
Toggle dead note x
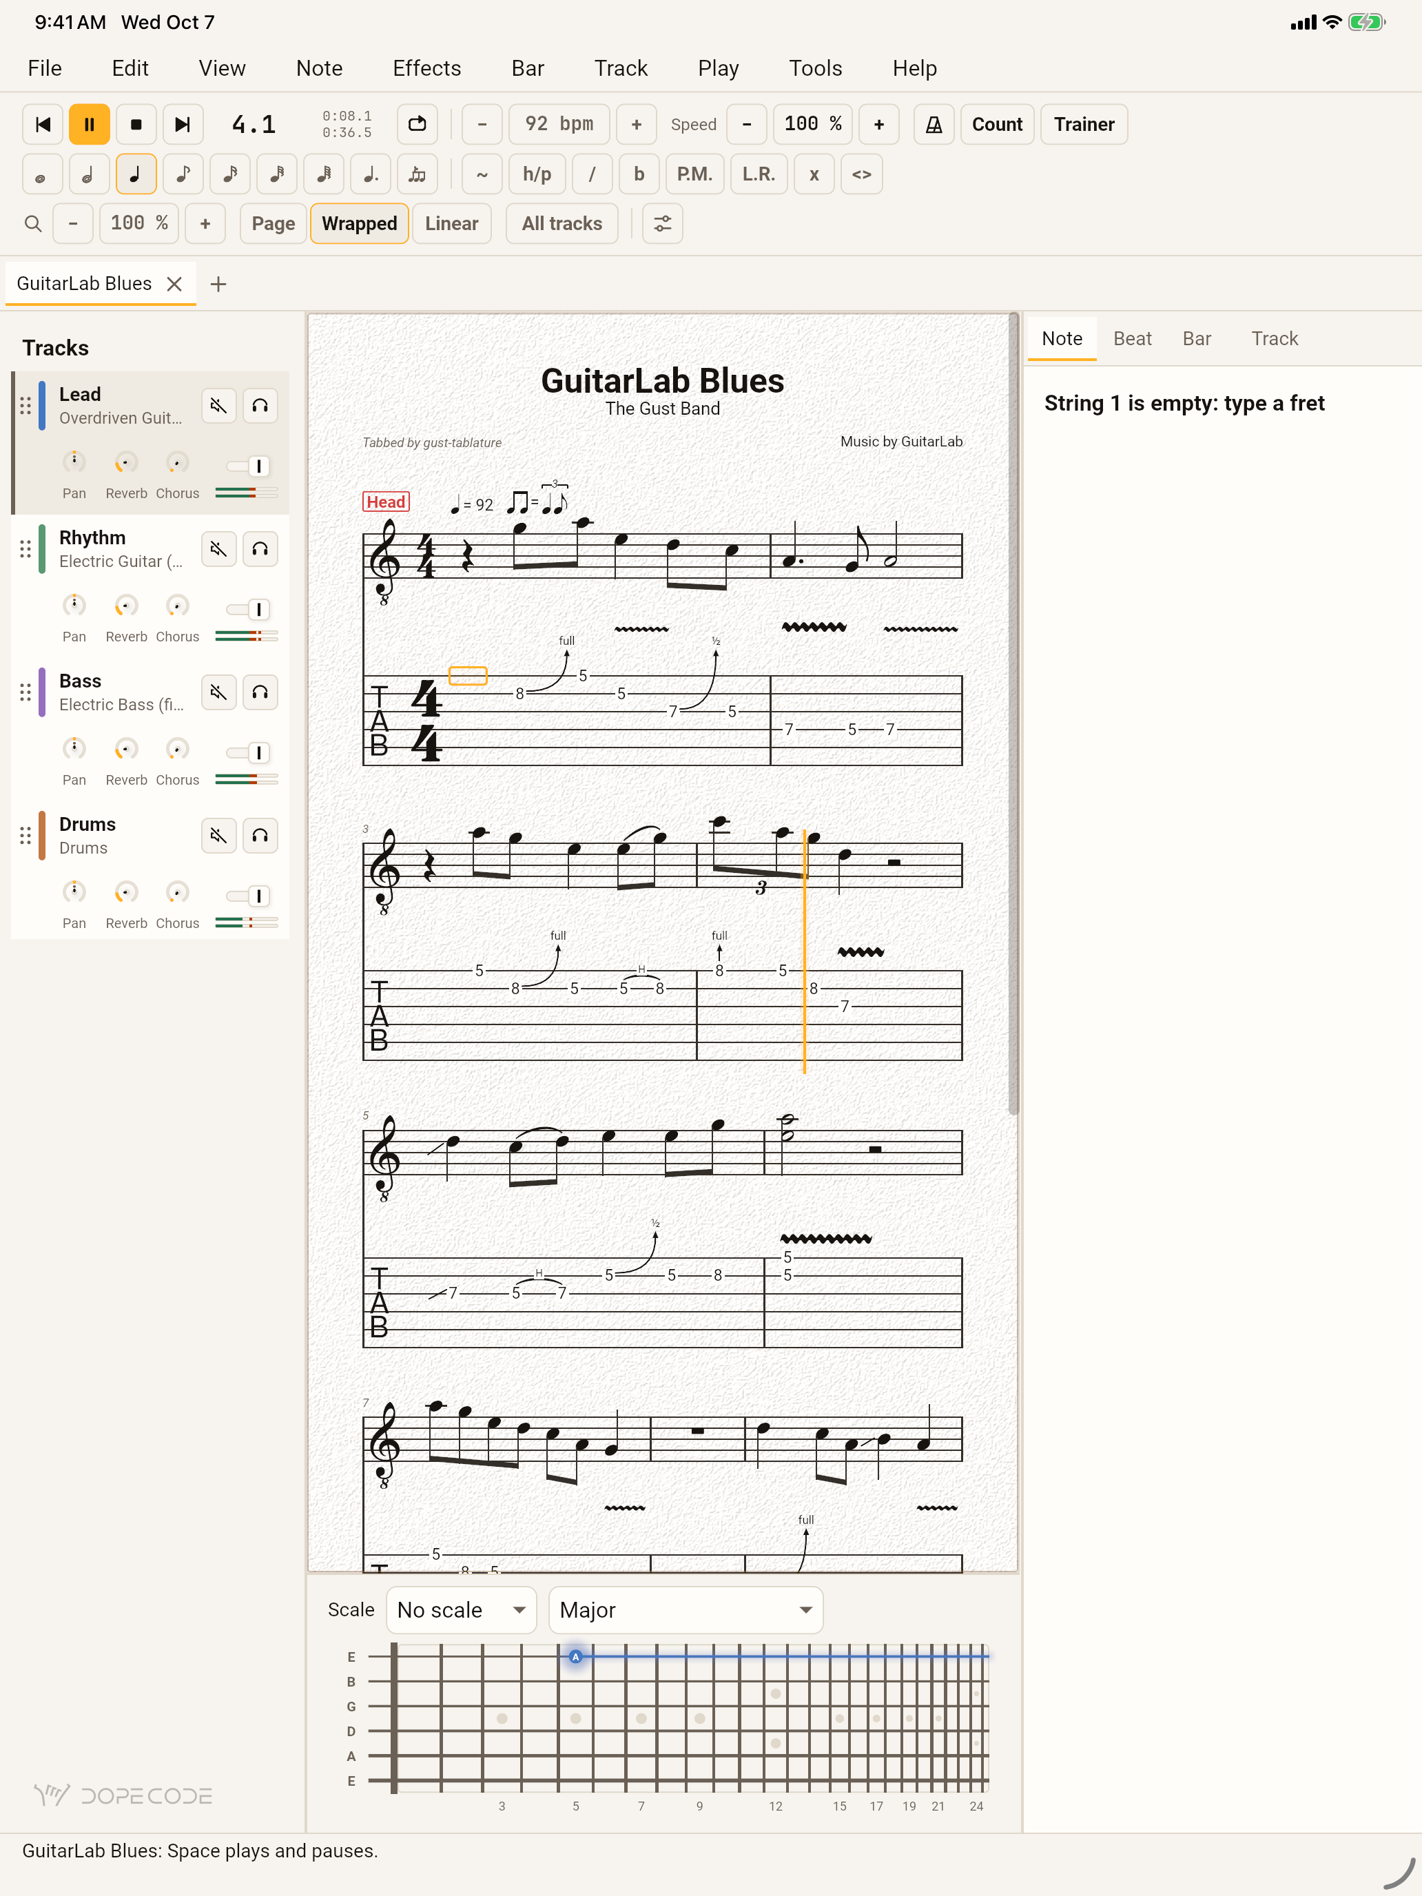pyautogui.click(x=814, y=174)
